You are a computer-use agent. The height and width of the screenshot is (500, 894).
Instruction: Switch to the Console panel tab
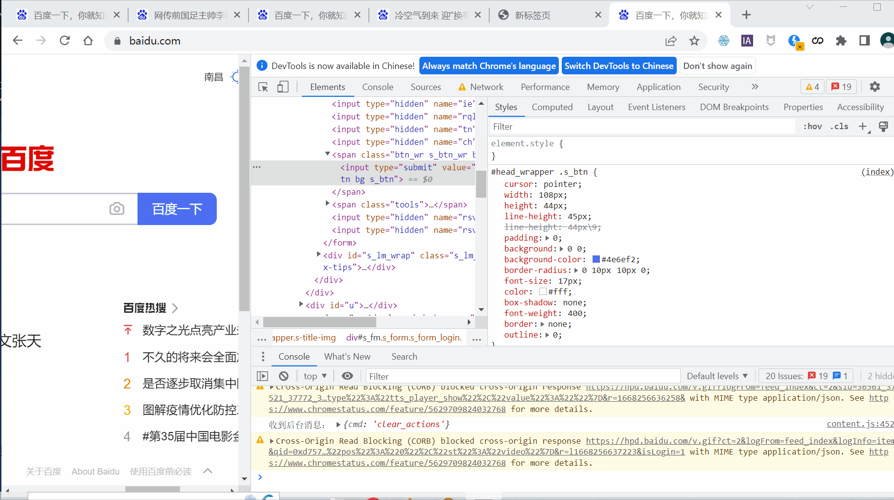click(x=377, y=87)
